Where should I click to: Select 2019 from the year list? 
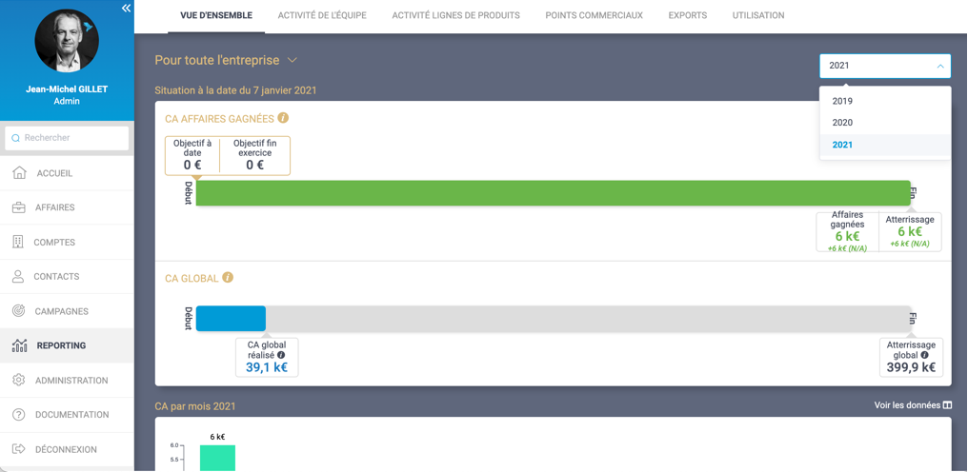842,101
